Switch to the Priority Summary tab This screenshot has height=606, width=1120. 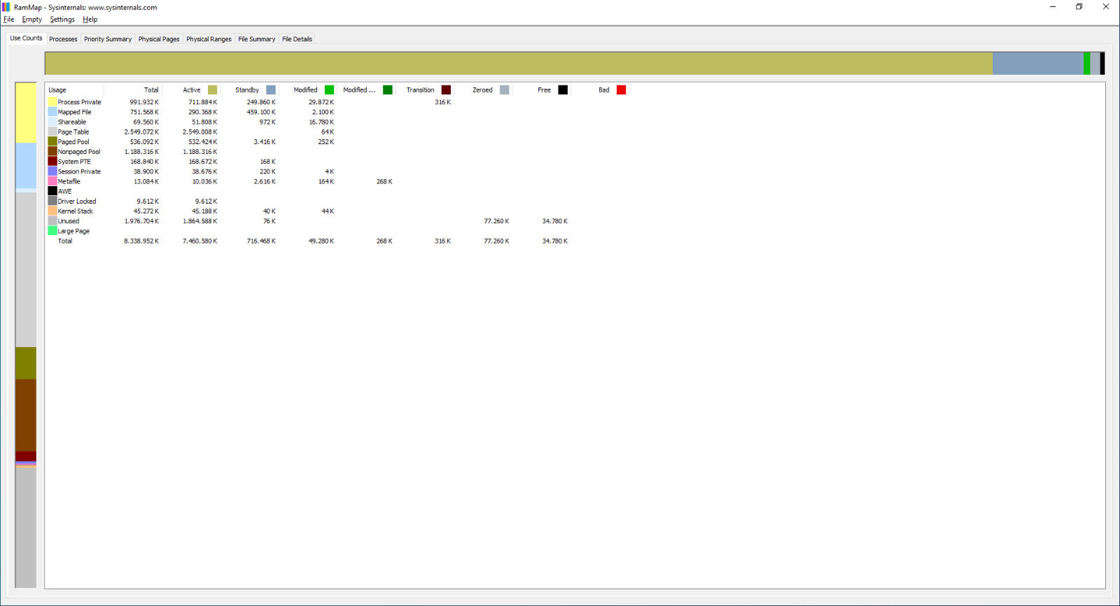pyautogui.click(x=108, y=39)
